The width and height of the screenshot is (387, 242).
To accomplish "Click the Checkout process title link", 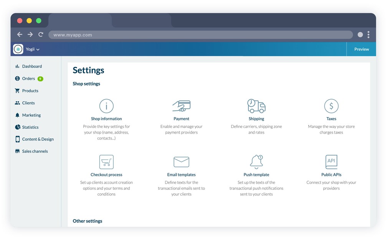I will coord(106,175).
